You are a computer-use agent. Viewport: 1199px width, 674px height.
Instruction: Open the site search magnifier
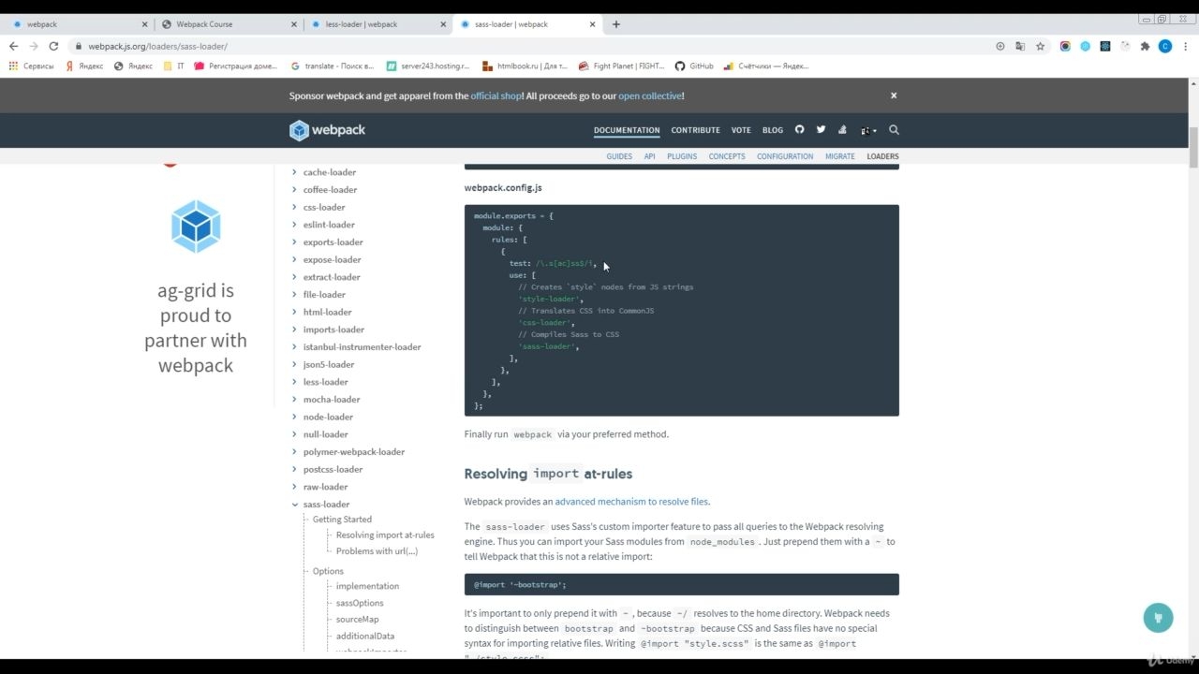[894, 130]
